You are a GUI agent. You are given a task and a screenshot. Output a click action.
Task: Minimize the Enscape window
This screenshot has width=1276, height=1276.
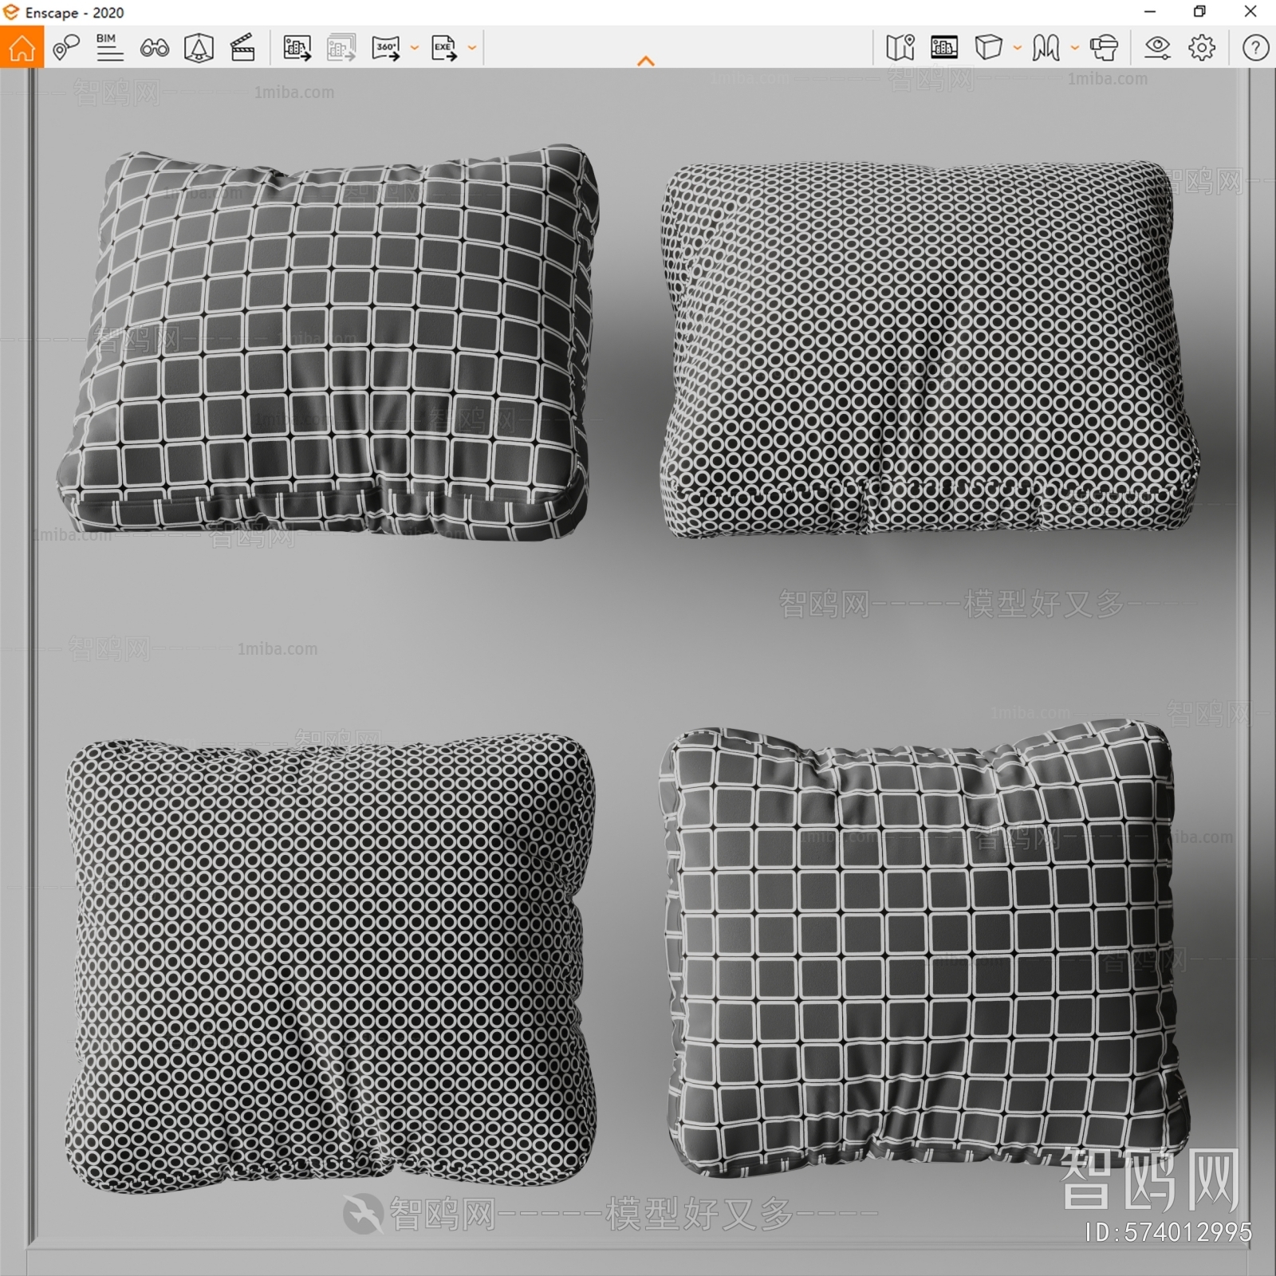click(x=1150, y=11)
